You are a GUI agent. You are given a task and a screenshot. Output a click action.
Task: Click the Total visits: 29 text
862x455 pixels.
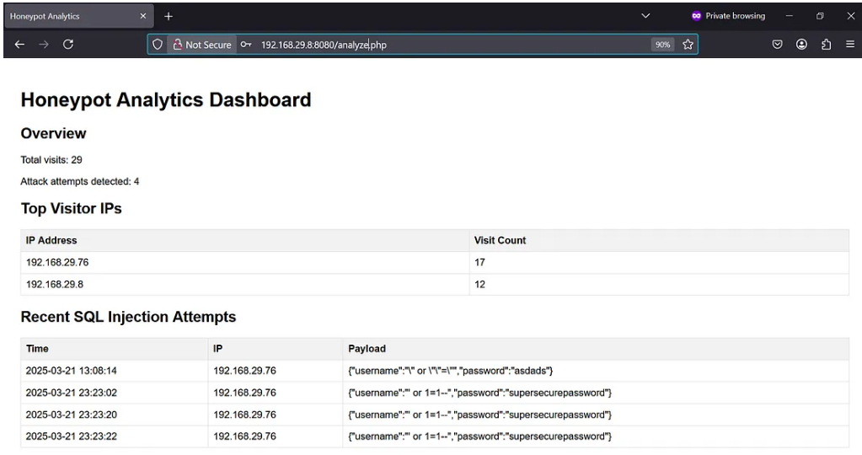51,160
